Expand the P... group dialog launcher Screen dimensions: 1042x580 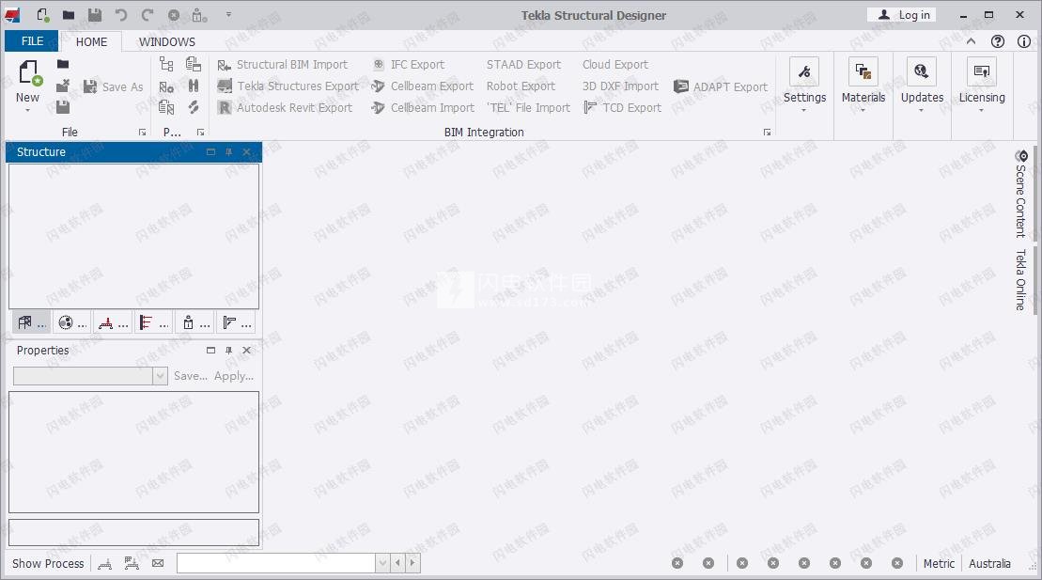click(x=200, y=133)
